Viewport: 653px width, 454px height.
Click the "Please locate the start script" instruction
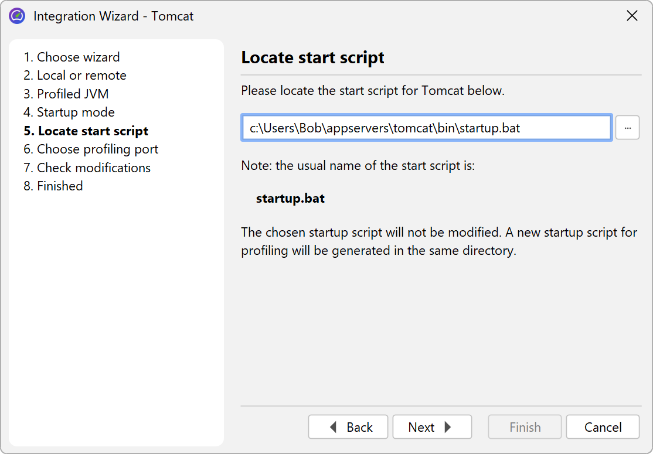[x=373, y=91]
